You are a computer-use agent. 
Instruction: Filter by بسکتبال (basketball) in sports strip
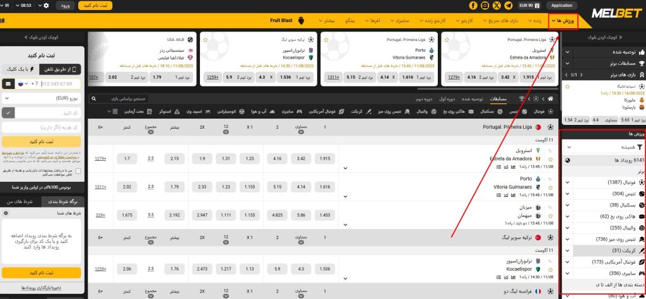(x=491, y=111)
